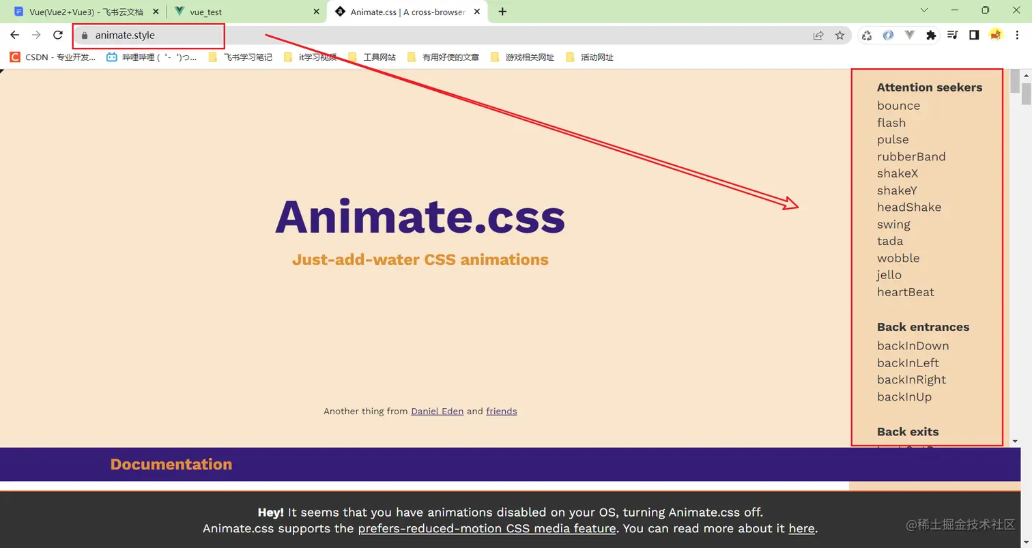1032x548 pixels.
Task: Click the Back exits heading
Action: click(908, 431)
